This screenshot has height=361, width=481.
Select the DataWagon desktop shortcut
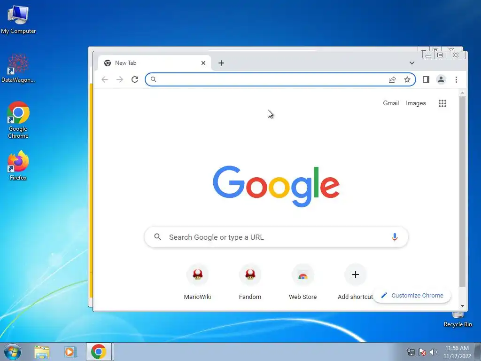coord(18,68)
